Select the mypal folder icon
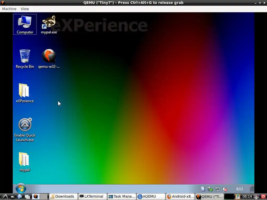The image size is (267, 200). coord(25,162)
